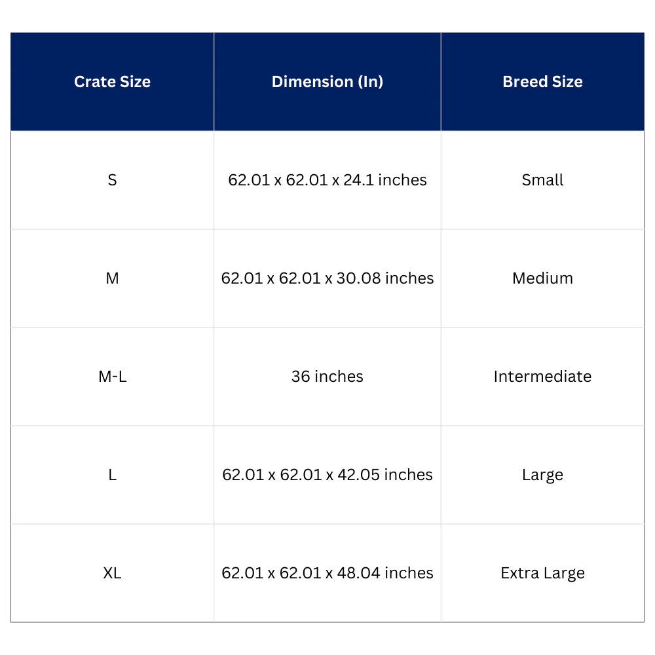The width and height of the screenshot is (655, 655).
Task: Click the Medium breed size cell
Action: [542, 278]
